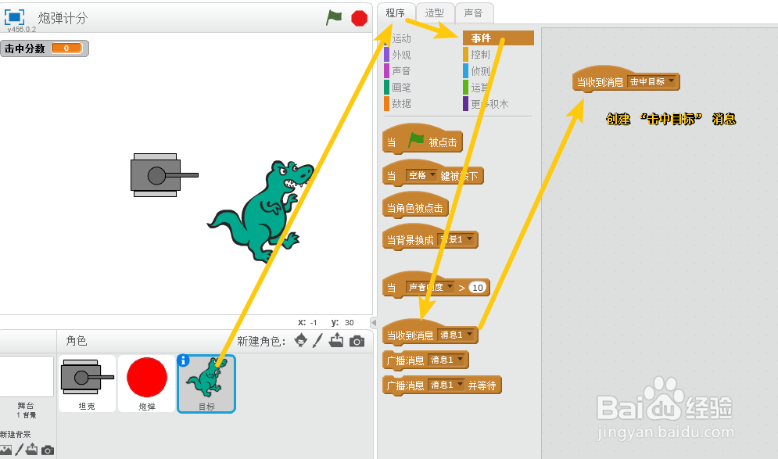Image resolution: width=778 pixels, height=459 pixels.
Task: Open the 画笔 block category
Action: (x=401, y=88)
